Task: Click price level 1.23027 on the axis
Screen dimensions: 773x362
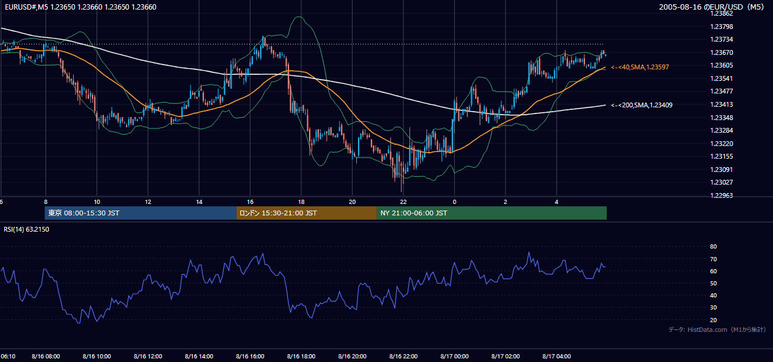Action: click(x=722, y=182)
